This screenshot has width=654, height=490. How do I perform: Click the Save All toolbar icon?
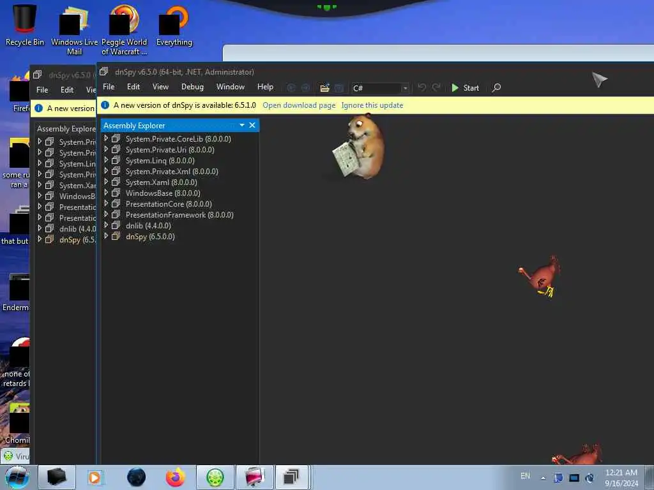point(338,88)
